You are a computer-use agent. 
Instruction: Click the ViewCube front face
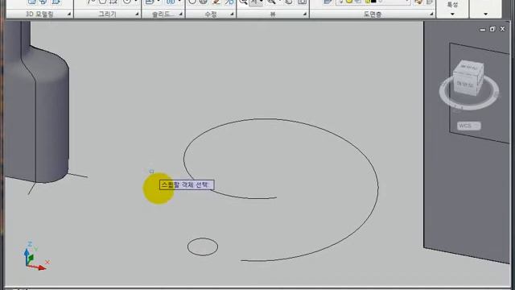click(465, 85)
